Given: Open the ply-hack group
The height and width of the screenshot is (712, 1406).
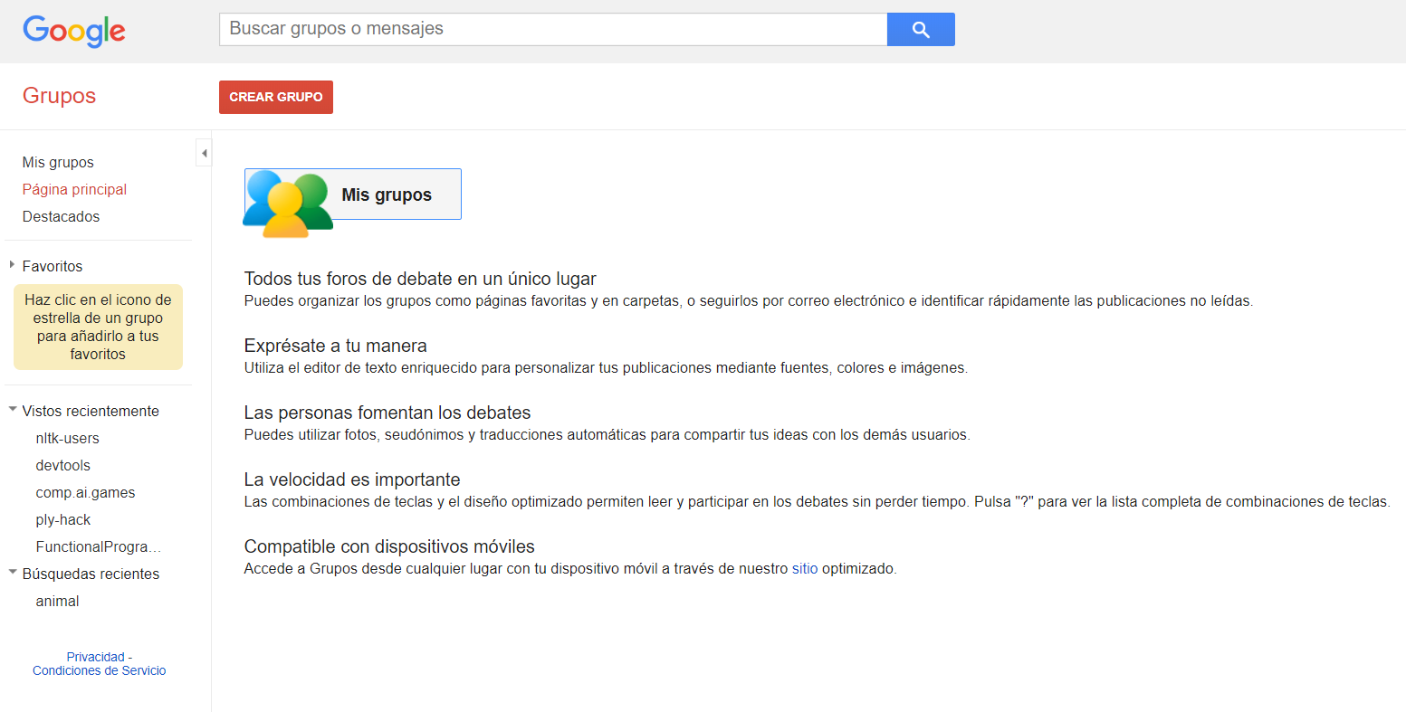Looking at the screenshot, I should (x=63, y=519).
